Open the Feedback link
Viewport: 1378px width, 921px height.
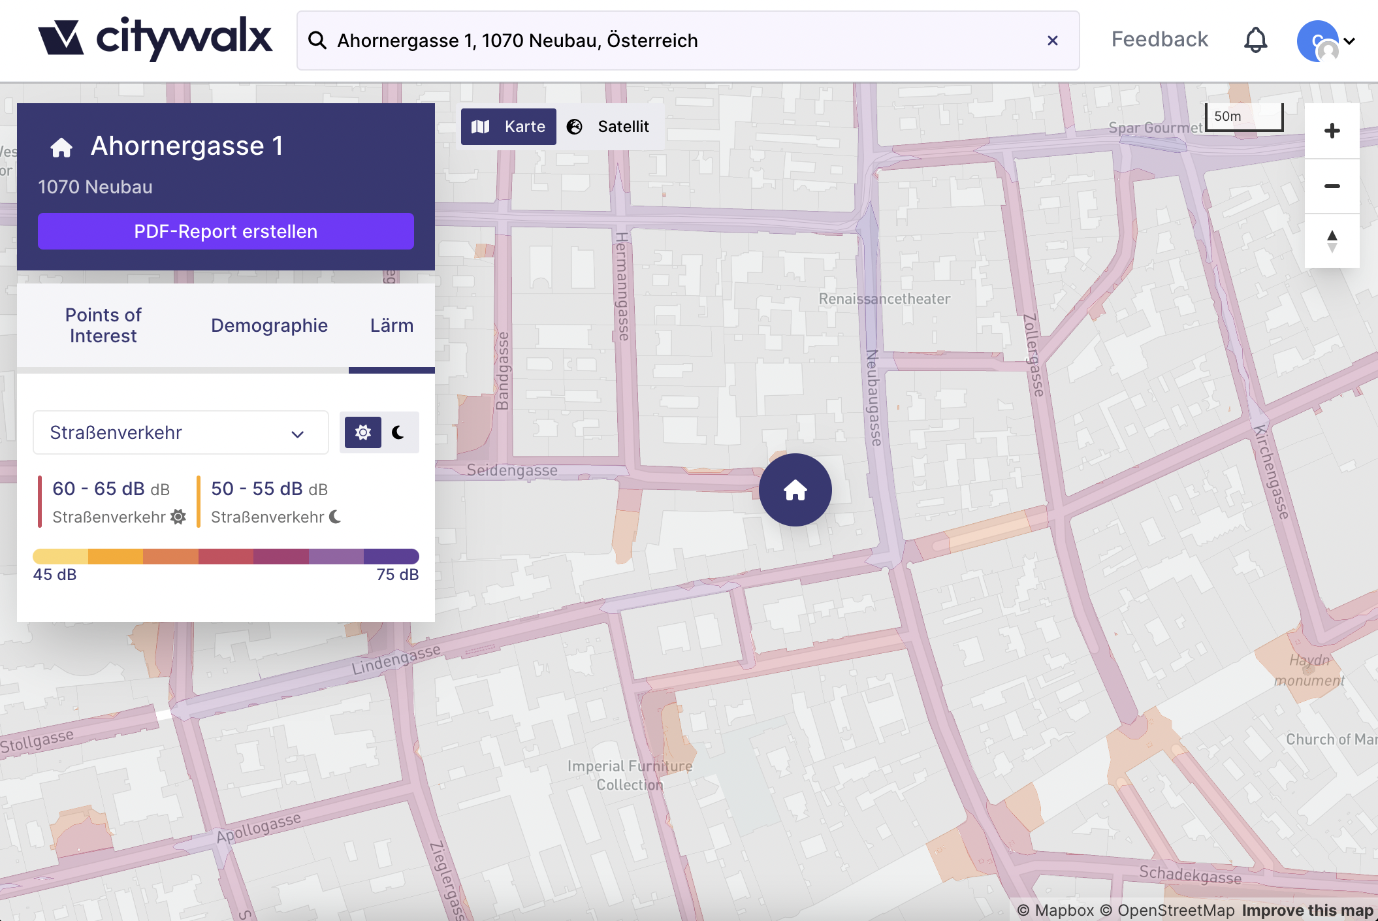click(x=1160, y=39)
